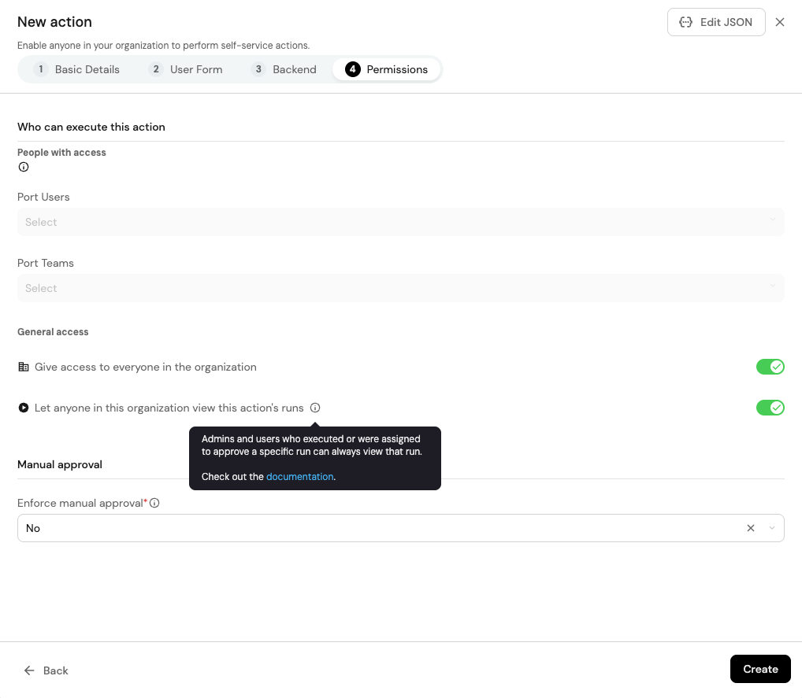Click the back arrow icon
Screen dimensions: 802x698
click(29, 670)
